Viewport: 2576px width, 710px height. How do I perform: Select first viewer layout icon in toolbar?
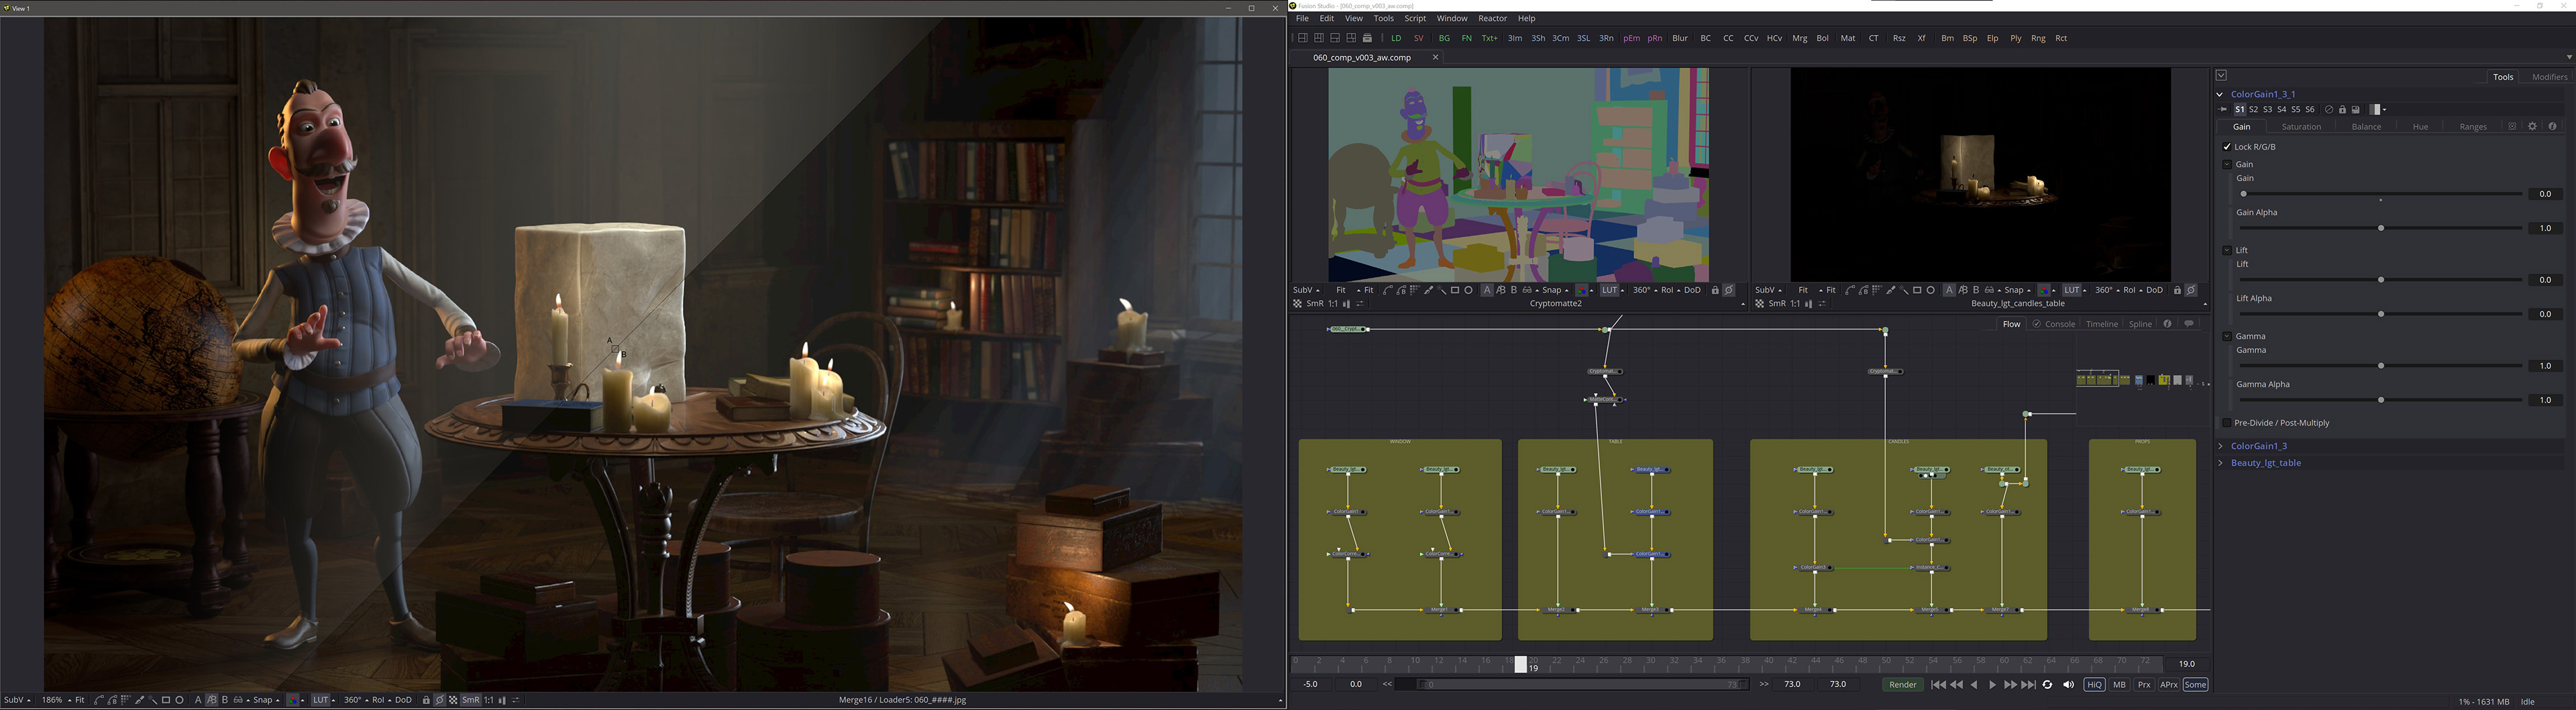[1302, 38]
